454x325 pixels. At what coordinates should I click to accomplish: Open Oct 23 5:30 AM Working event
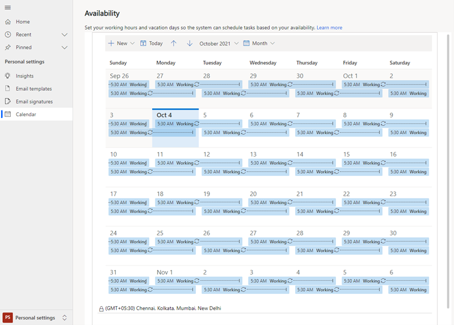pos(408,211)
